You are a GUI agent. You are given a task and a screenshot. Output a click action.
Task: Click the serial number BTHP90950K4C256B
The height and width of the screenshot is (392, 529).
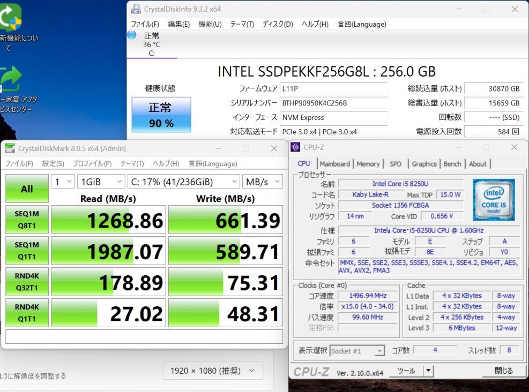coord(333,103)
